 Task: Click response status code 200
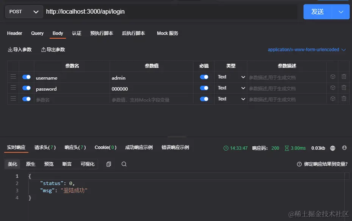(x=274, y=148)
